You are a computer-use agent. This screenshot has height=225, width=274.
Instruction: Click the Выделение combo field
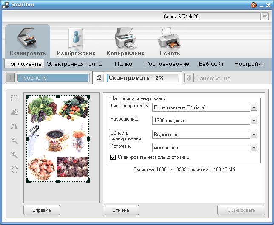(x=201, y=135)
